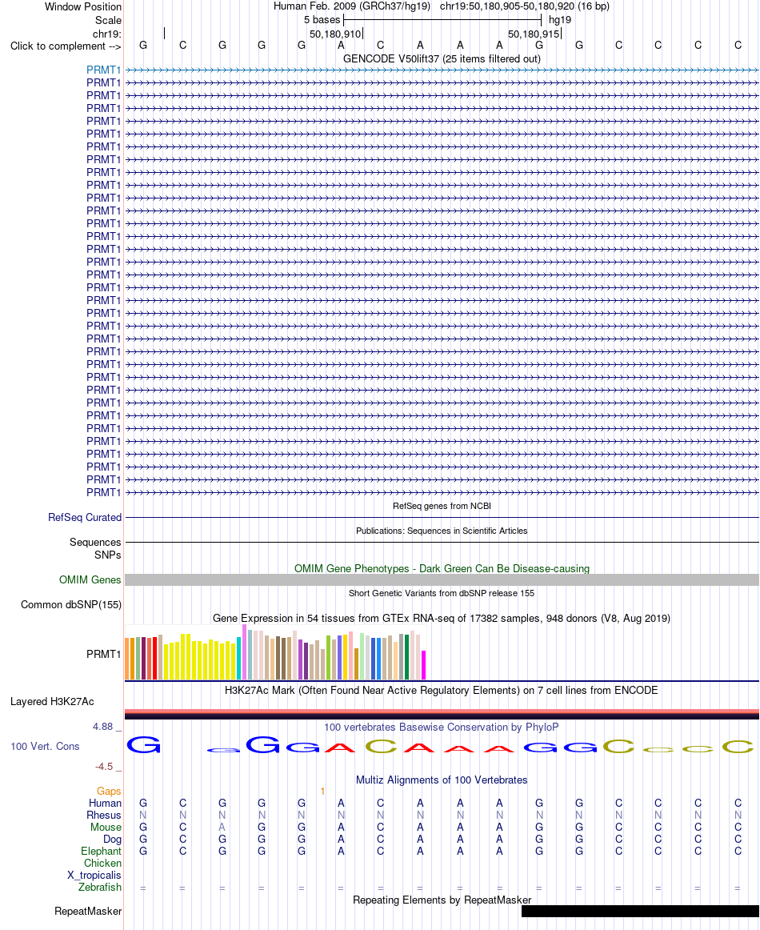Click the Sequences SNPs track label

95,548
